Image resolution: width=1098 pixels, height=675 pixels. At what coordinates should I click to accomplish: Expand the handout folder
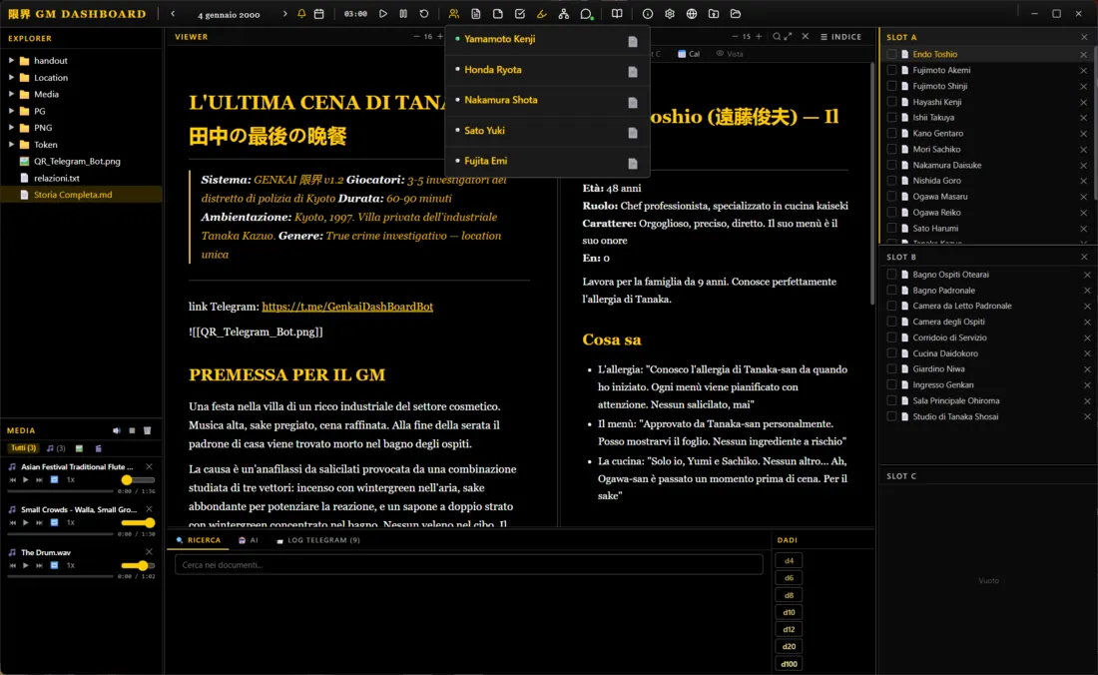click(x=12, y=61)
